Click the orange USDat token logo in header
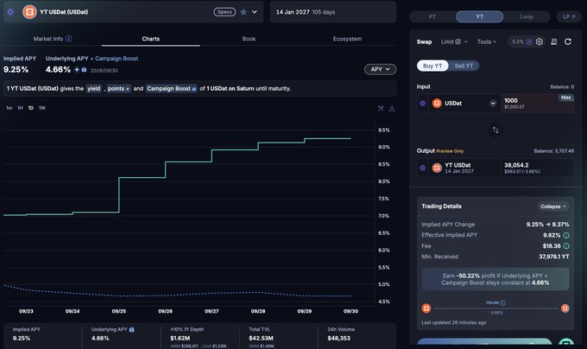Viewport: 587px width, 349px height. tap(29, 12)
